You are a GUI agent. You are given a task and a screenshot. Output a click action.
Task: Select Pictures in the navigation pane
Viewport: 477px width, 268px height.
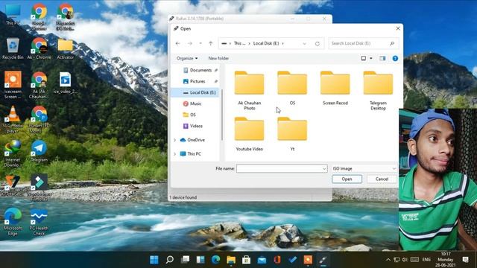(x=197, y=81)
